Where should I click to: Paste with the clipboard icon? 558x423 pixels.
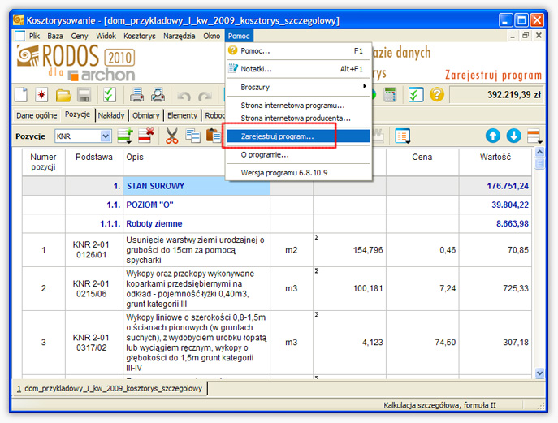point(213,136)
